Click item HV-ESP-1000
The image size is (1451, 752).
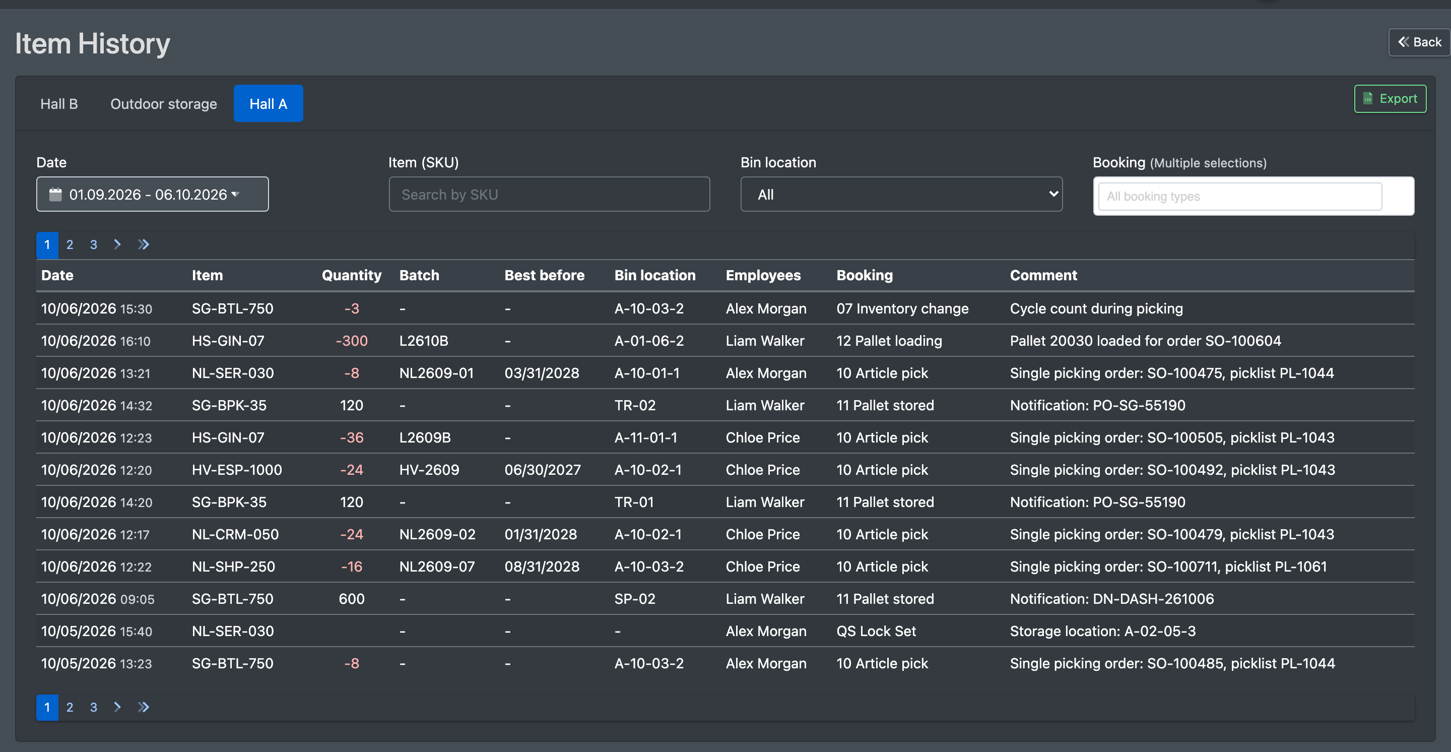pyautogui.click(x=237, y=470)
